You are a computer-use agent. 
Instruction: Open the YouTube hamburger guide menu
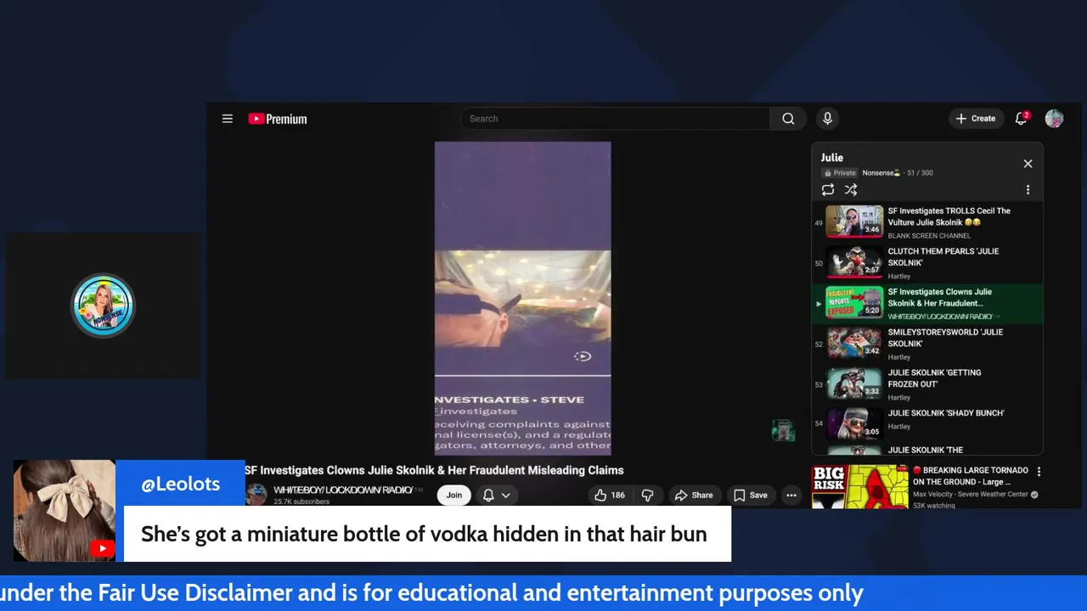pos(228,119)
